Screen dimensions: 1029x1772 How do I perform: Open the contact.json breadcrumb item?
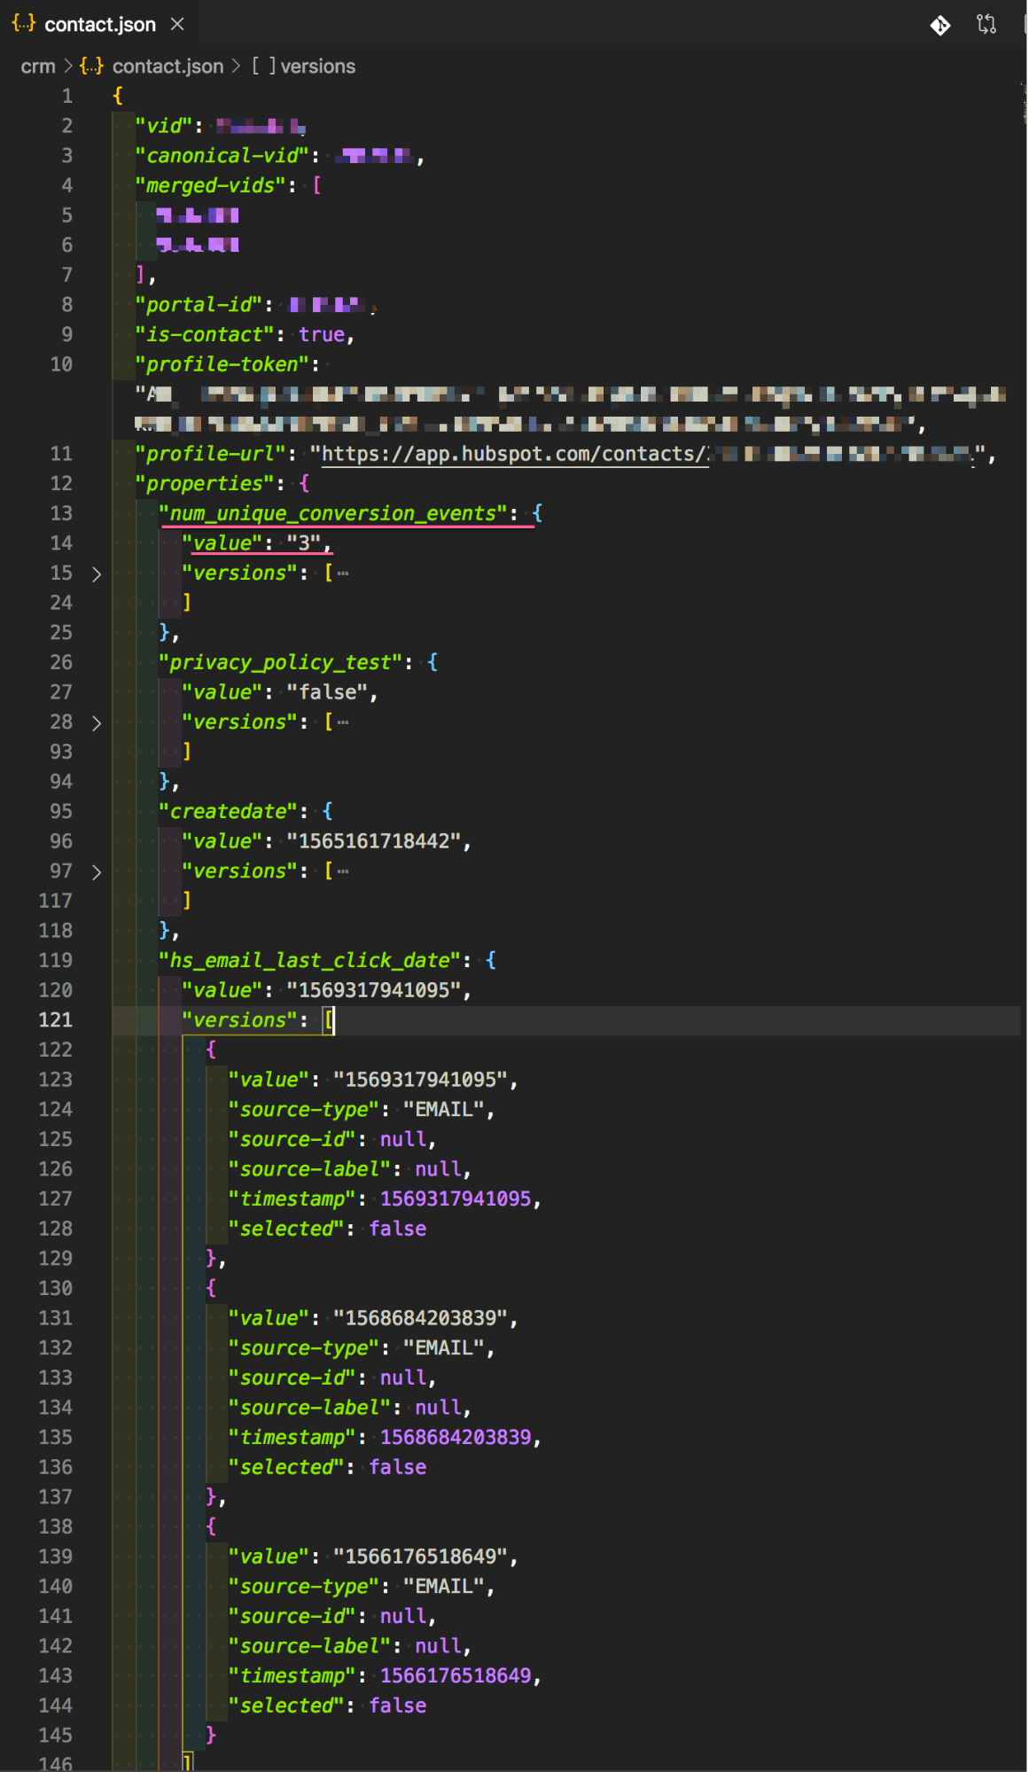tap(168, 66)
